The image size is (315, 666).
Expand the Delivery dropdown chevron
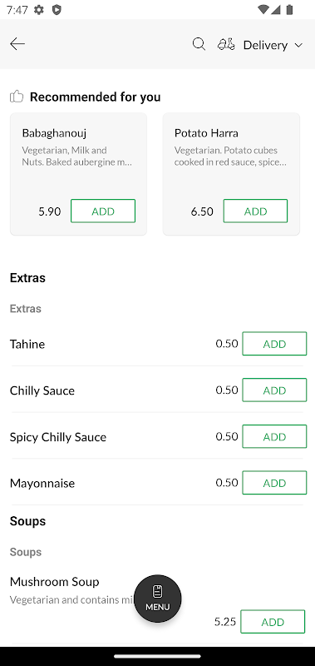click(x=298, y=45)
